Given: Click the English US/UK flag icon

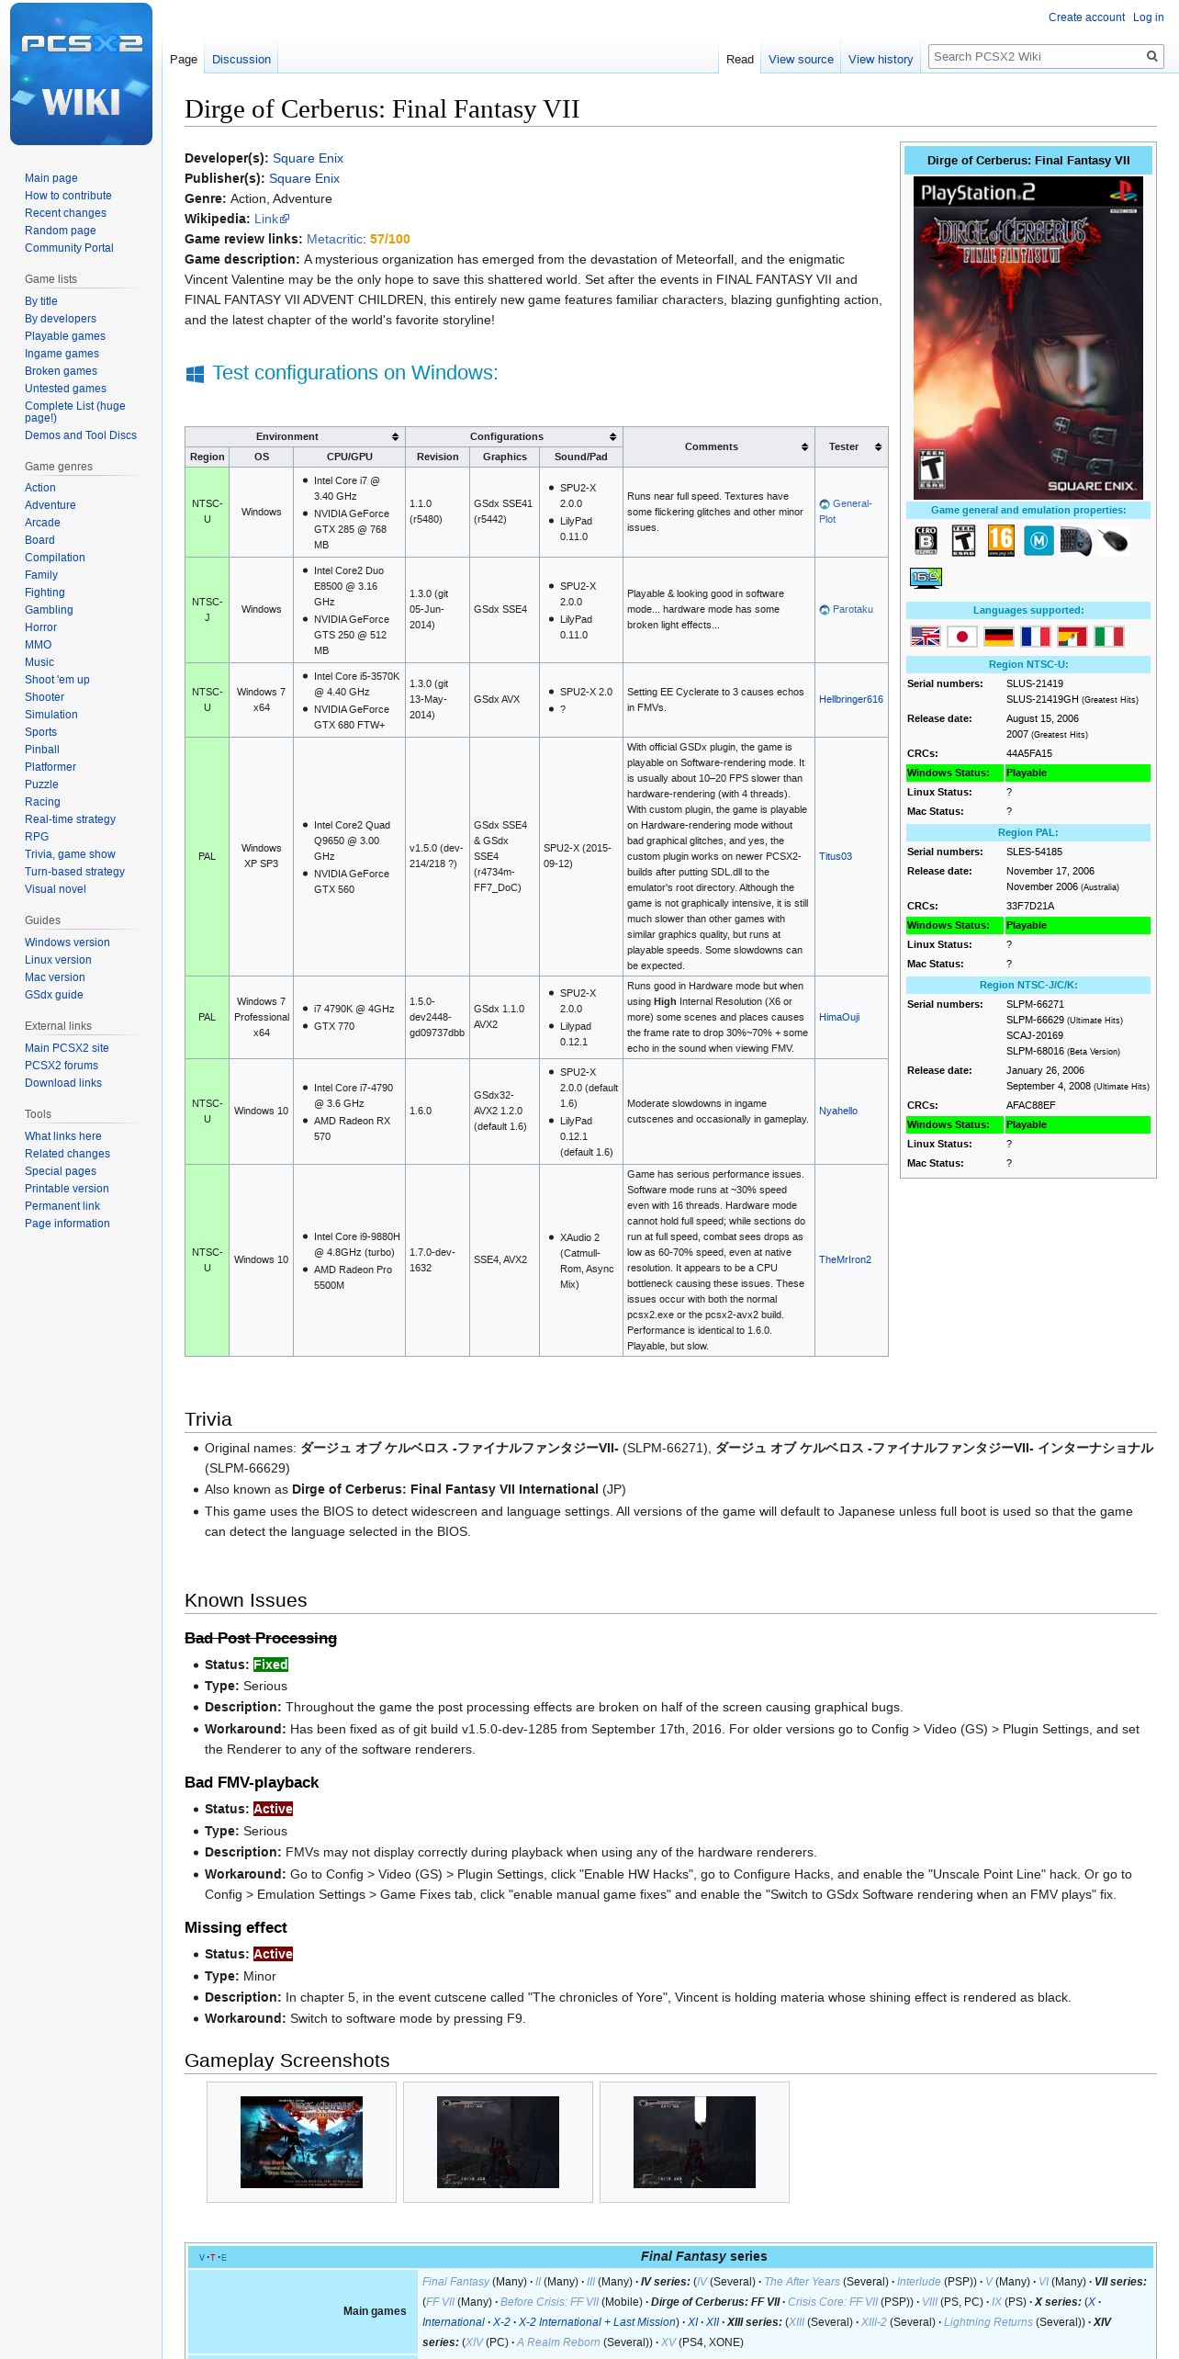Looking at the screenshot, I should coord(926,636).
